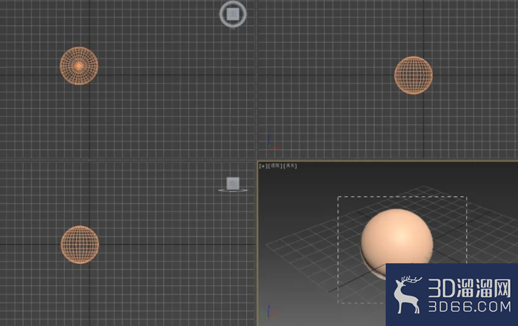Open the 透视 perspective view label menu
Screen dimensions: 518x326
(x=275, y=166)
